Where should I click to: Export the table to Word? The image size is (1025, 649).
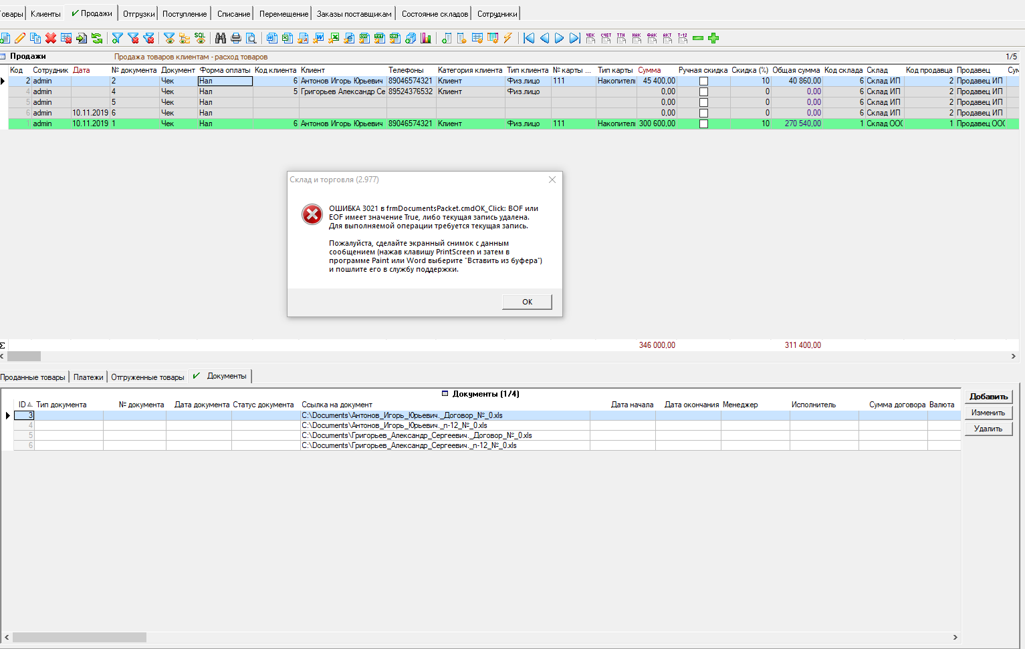click(x=318, y=38)
